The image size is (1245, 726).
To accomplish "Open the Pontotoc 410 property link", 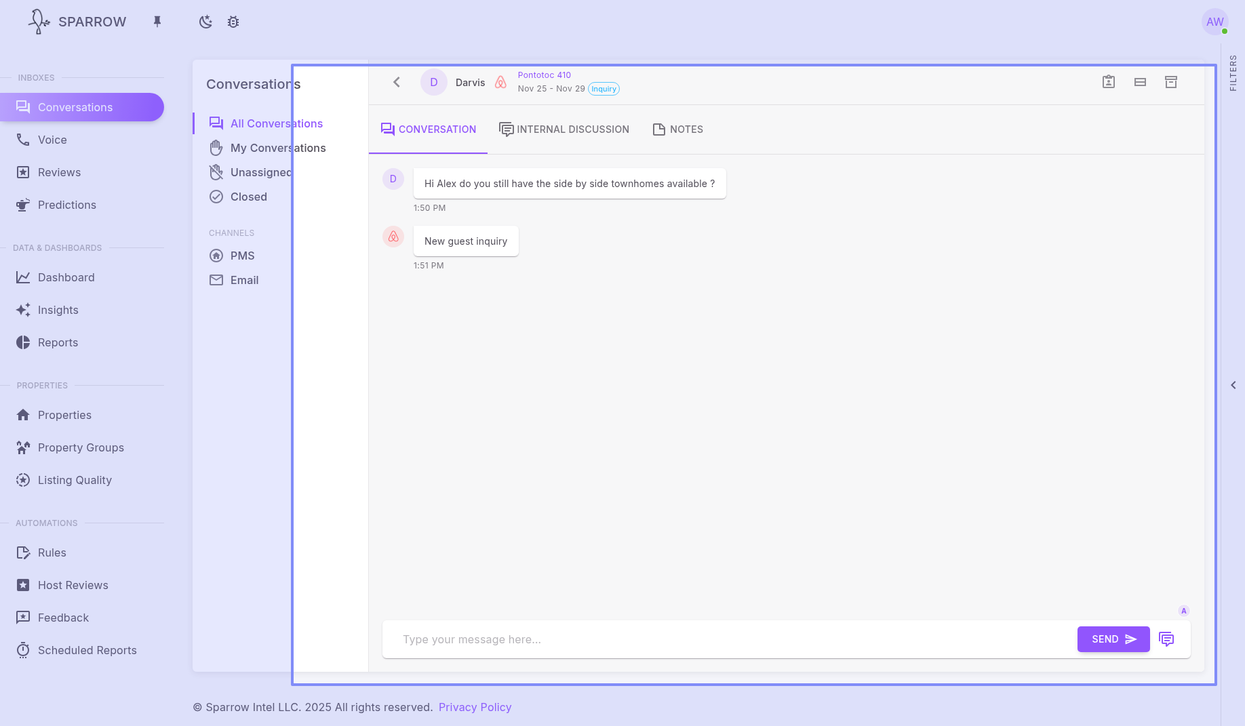I will 545,75.
